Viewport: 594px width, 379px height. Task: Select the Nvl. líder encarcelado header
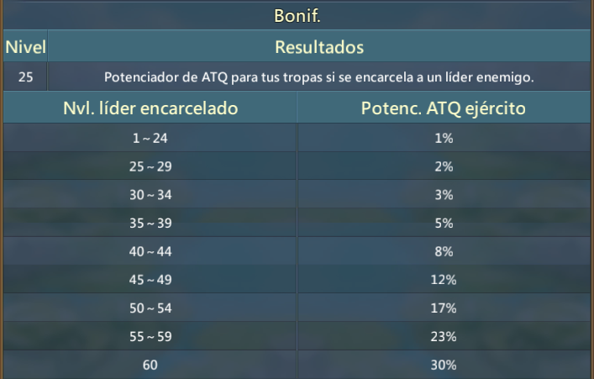point(150,108)
